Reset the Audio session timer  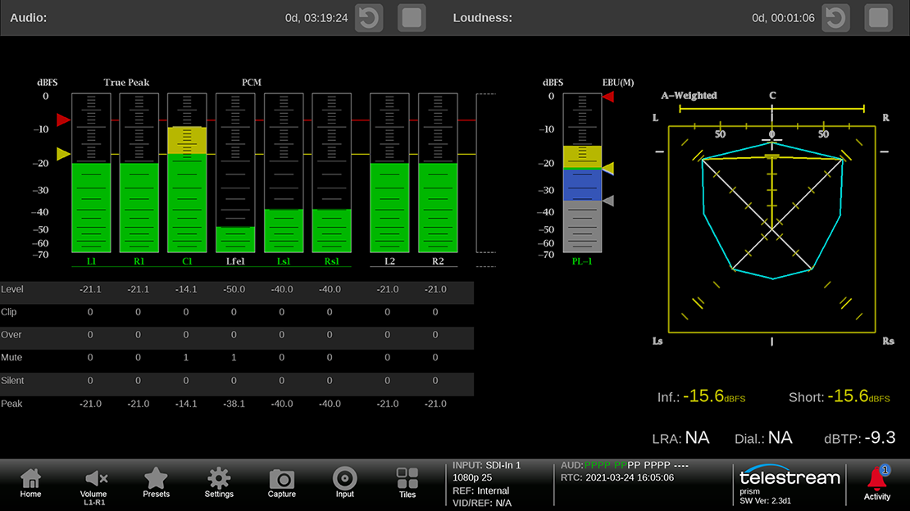pos(369,18)
